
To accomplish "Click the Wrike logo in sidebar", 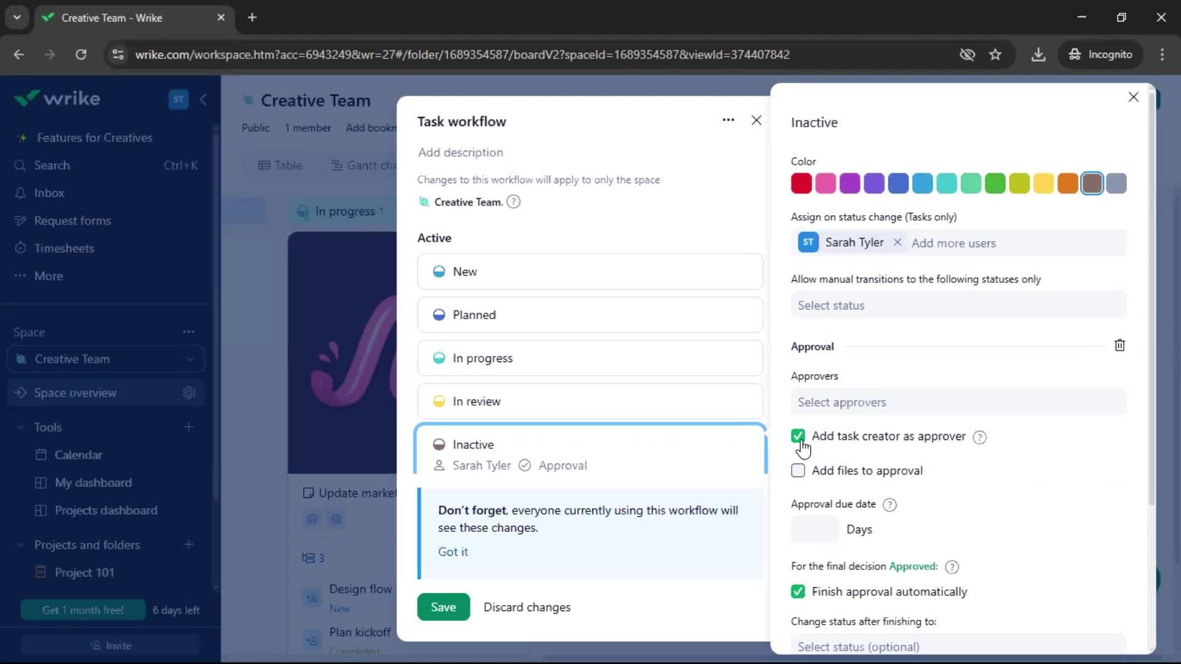I will [x=57, y=98].
